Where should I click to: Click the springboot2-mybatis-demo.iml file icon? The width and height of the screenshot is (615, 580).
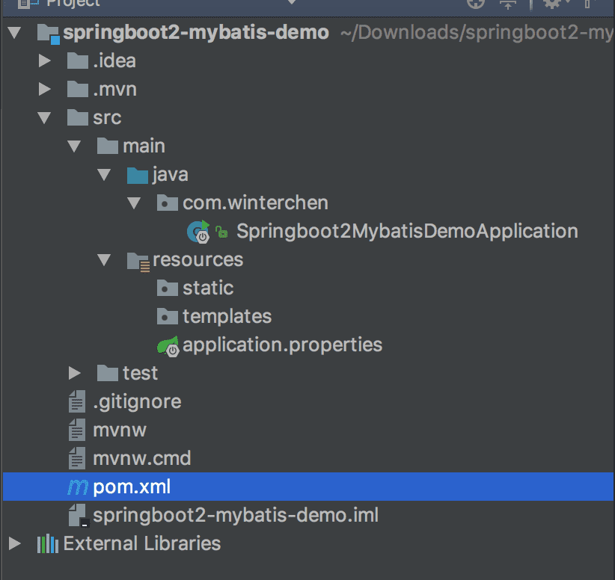[x=77, y=516]
